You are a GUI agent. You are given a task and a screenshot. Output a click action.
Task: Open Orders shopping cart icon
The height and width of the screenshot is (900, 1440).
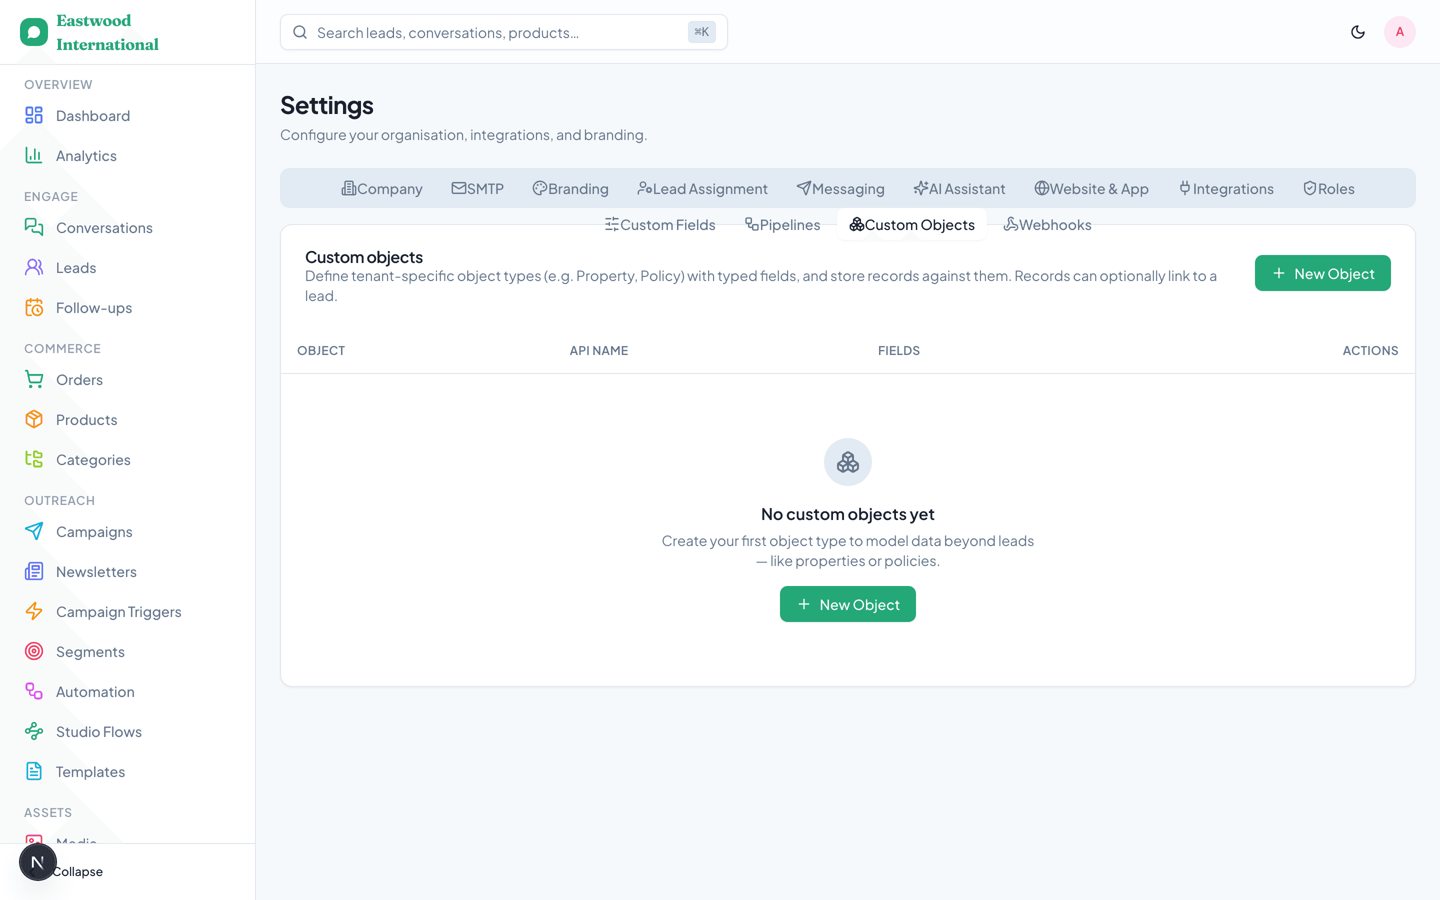(x=34, y=380)
